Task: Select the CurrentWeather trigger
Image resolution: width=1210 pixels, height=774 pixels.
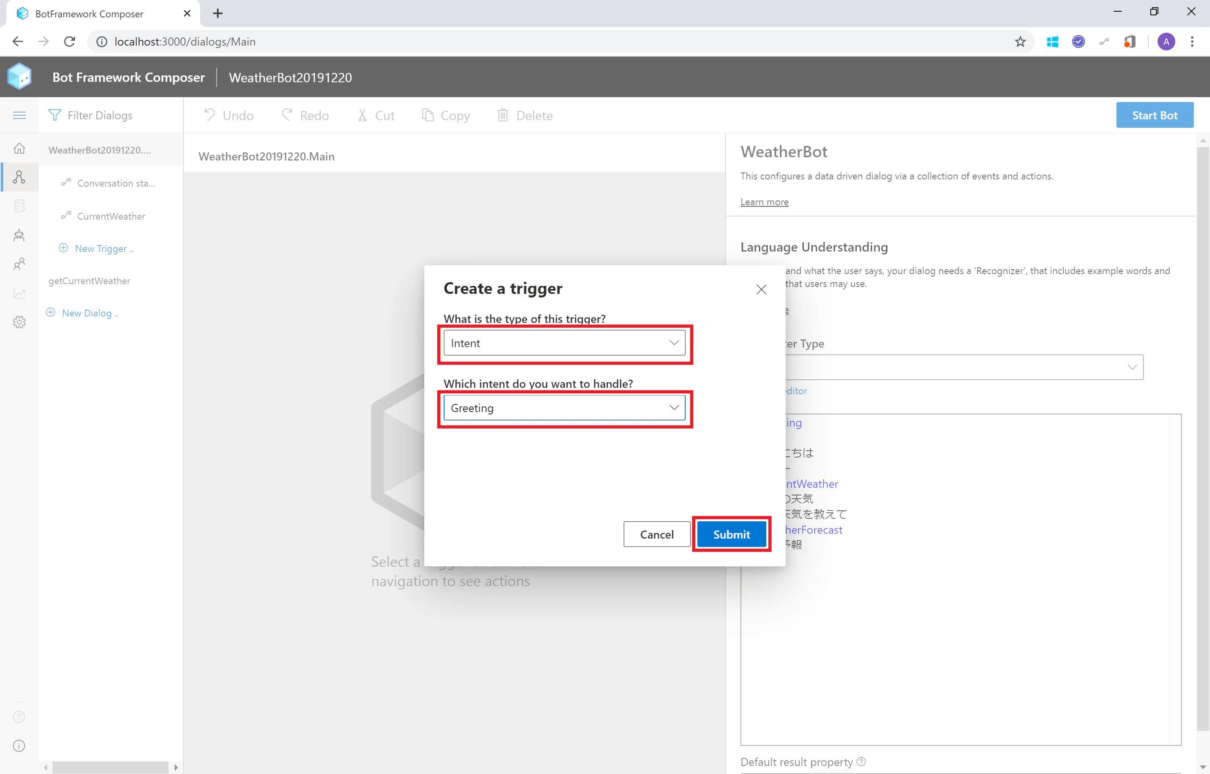Action: tap(111, 216)
